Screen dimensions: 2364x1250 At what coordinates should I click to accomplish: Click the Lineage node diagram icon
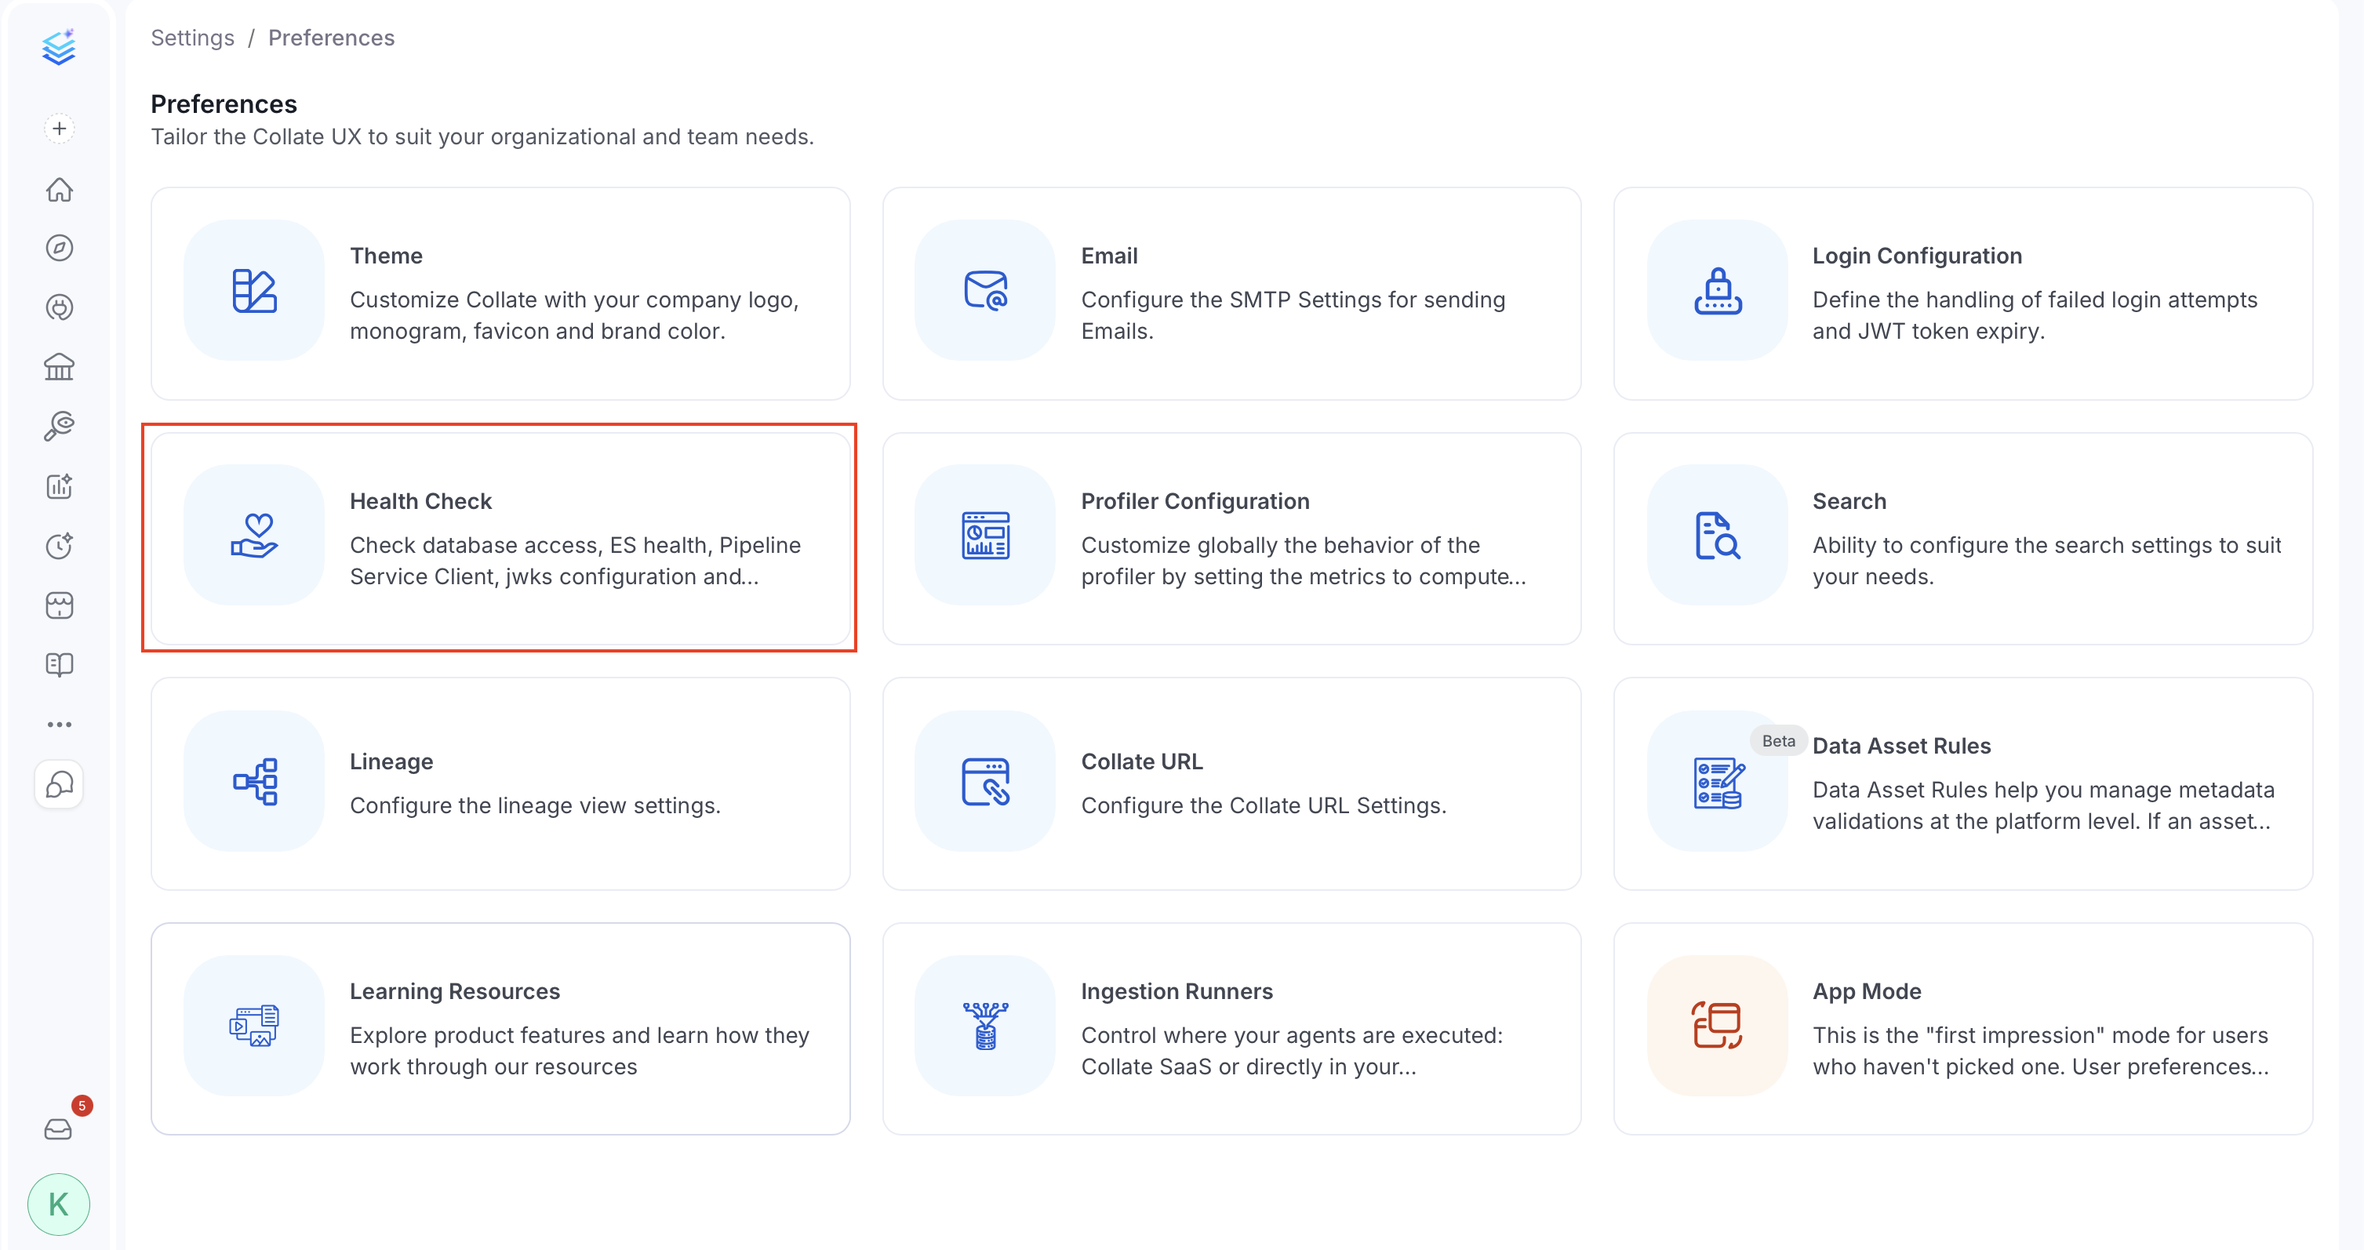(254, 781)
